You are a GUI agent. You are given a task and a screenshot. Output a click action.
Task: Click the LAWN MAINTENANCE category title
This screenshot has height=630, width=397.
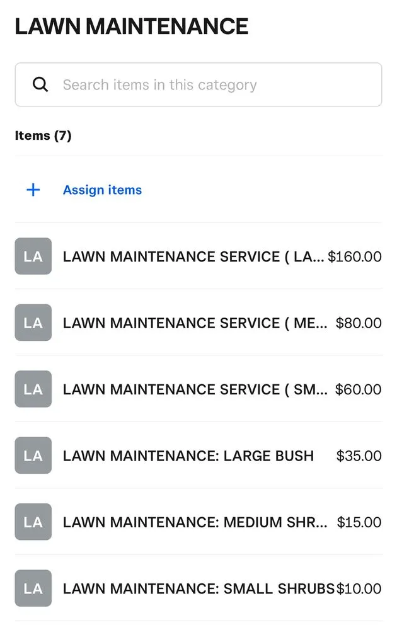pyautogui.click(x=131, y=25)
